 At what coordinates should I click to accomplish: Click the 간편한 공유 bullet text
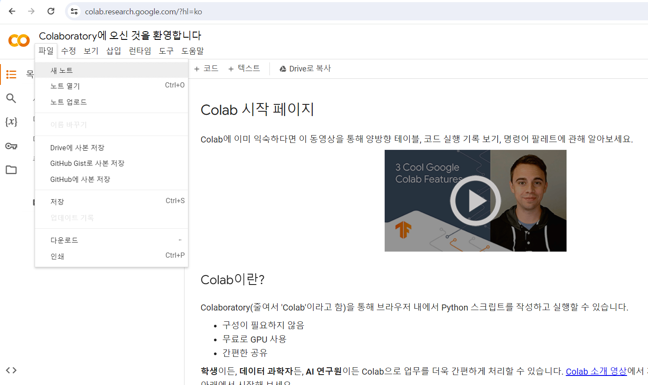click(245, 353)
